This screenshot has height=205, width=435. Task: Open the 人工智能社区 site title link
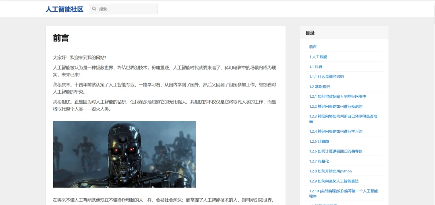pyautogui.click(x=64, y=9)
